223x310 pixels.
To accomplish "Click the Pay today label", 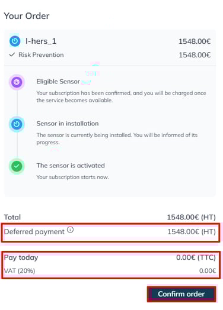I will click(x=21, y=257).
